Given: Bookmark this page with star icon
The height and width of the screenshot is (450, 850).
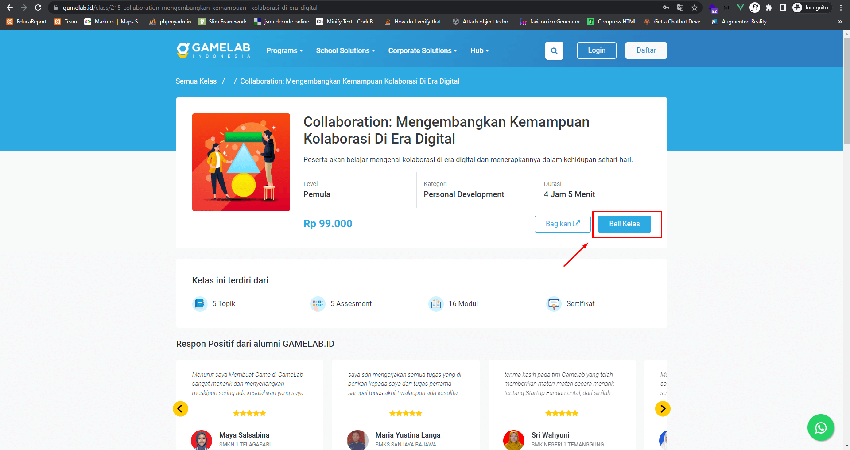Looking at the screenshot, I should tap(695, 8).
